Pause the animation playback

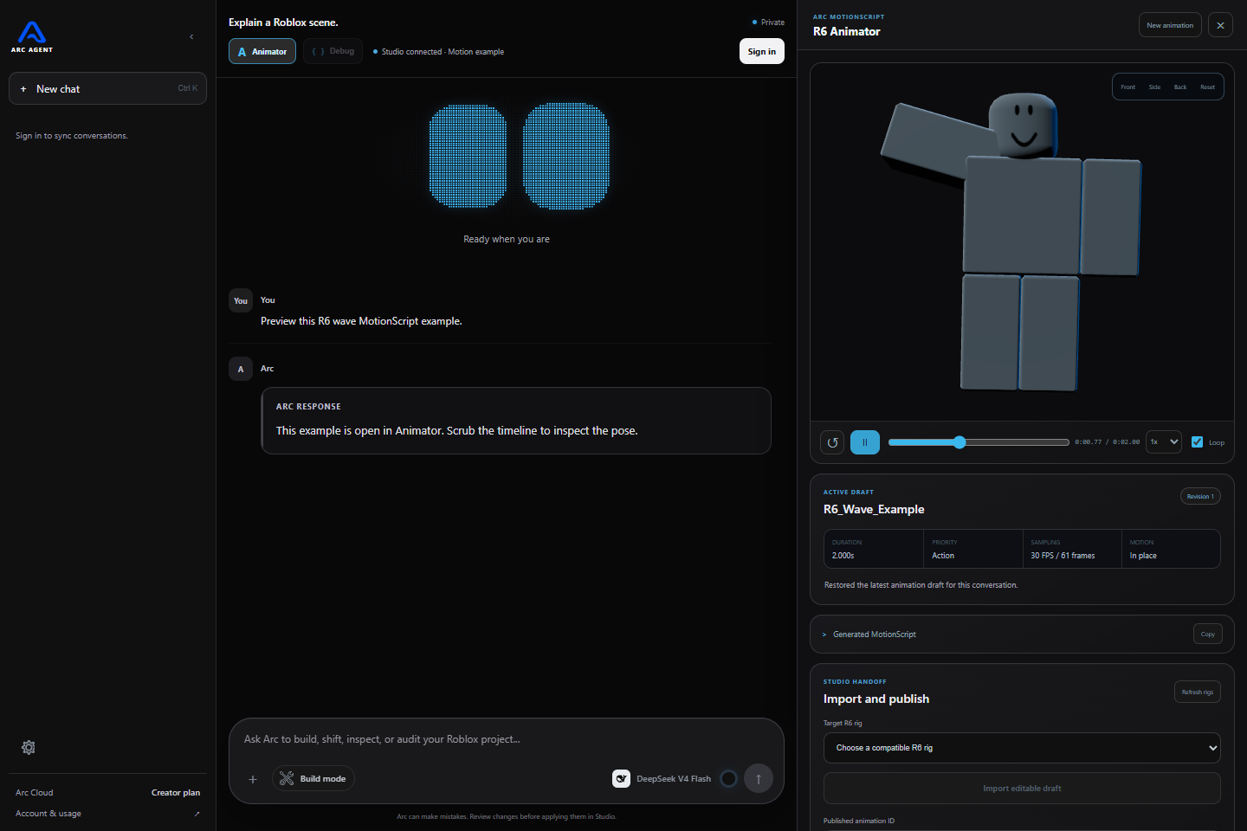click(x=865, y=442)
